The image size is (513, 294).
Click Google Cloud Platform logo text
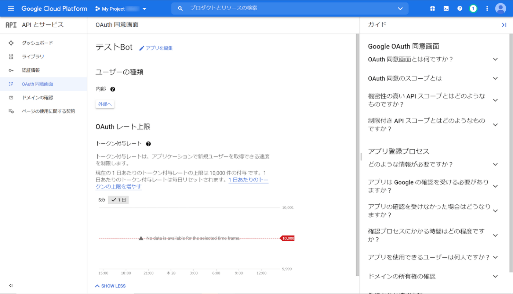click(54, 8)
